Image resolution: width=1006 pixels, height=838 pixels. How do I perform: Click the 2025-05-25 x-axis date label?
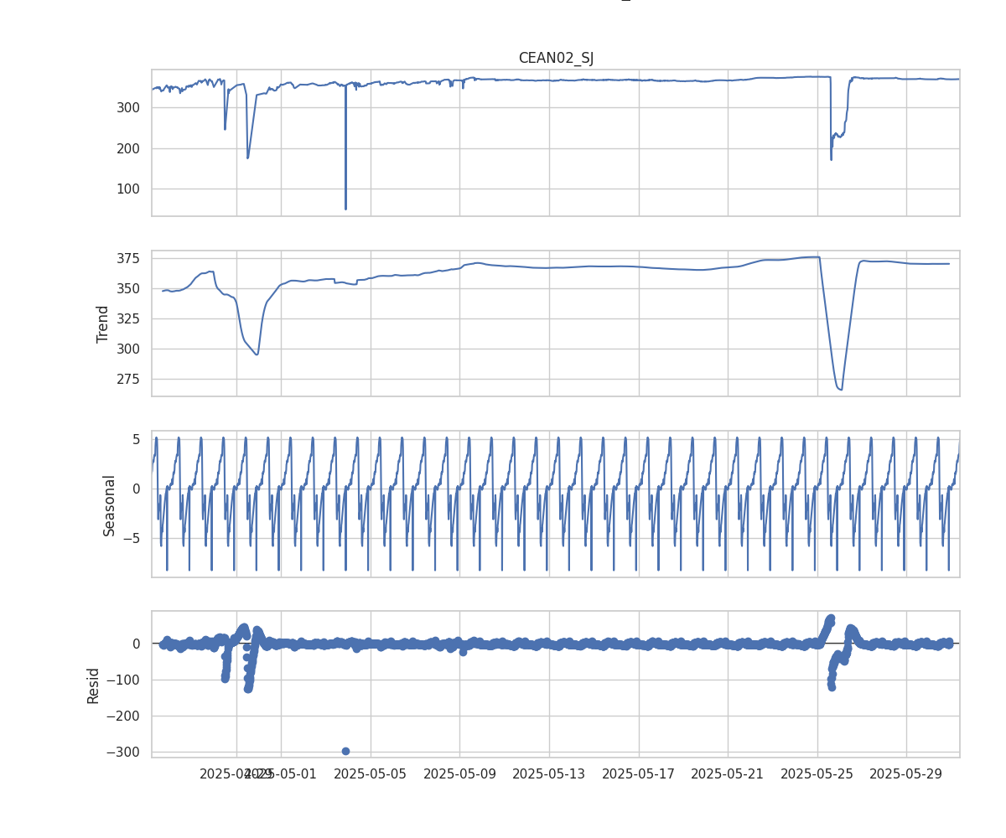tap(817, 773)
